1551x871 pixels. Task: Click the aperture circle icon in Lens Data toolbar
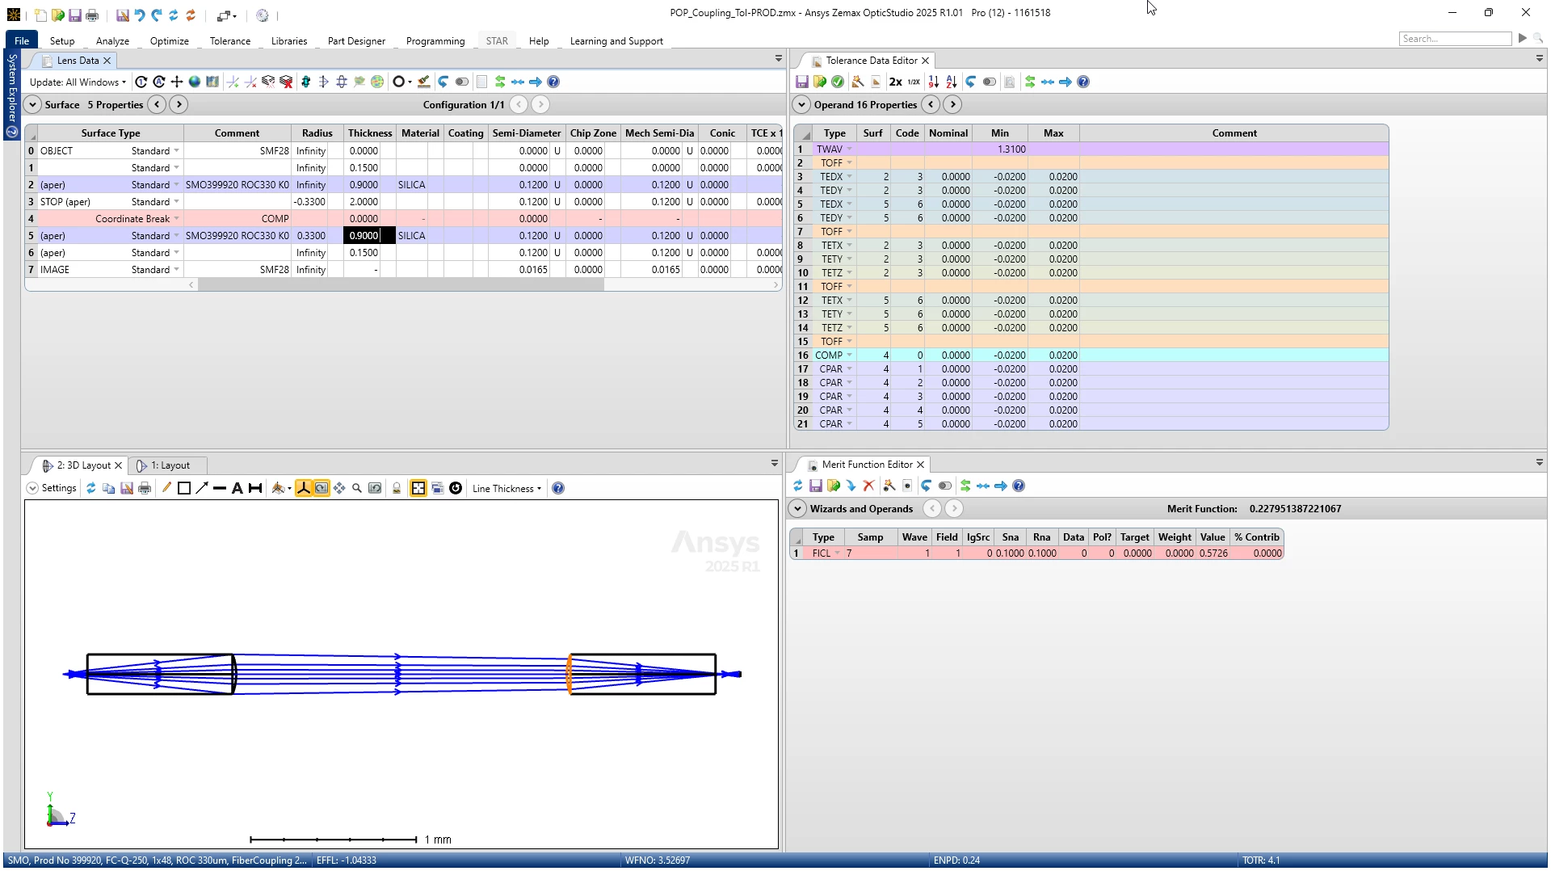[x=398, y=82]
